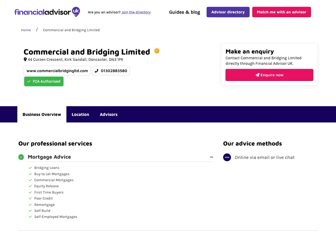Switch to the Location tab
This screenshot has height=236, width=336.
tap(80, 114)
